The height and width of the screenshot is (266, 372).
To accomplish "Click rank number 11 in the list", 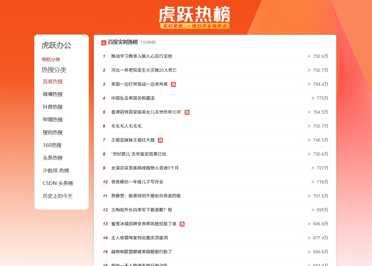I will (x=105, y=196).
